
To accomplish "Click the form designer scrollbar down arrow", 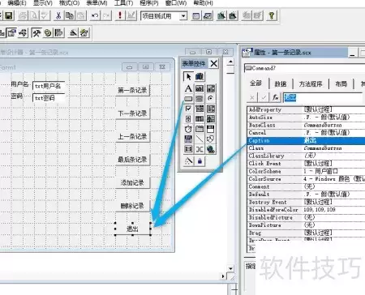I will coord(230,268).
